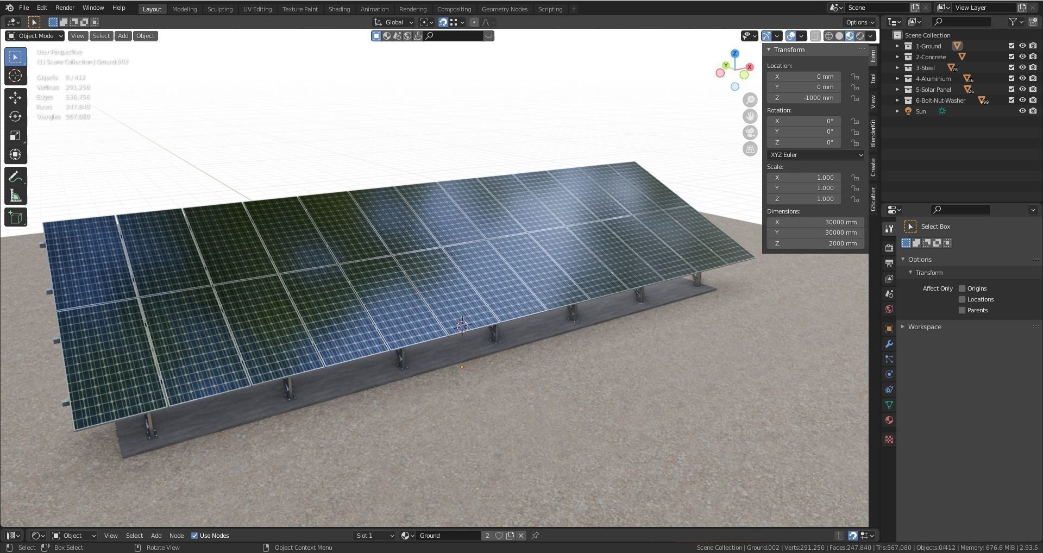Hide 1-Ground collection with eye icon
The height and width of the screenshot is (553, 1043).
1022,46
